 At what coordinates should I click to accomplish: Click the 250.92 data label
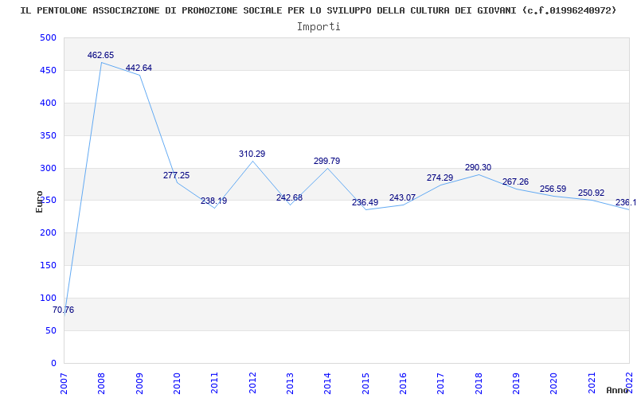591,193
